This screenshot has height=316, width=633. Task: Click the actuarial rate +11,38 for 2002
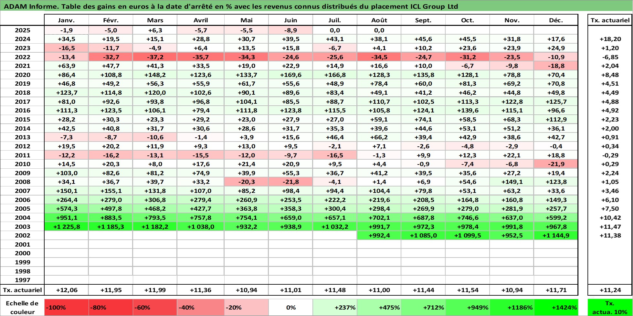pyautogui.click(x=610, y=235)
